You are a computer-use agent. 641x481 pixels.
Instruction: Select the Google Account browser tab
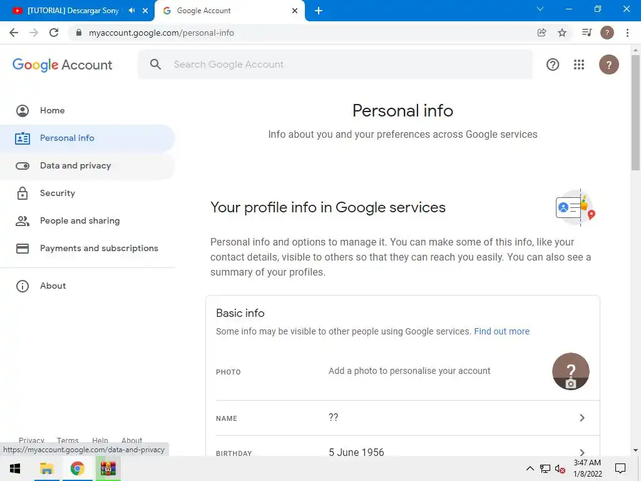point(229,11)
